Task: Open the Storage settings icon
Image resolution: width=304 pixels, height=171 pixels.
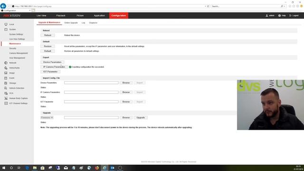Action: click(6, 83)
